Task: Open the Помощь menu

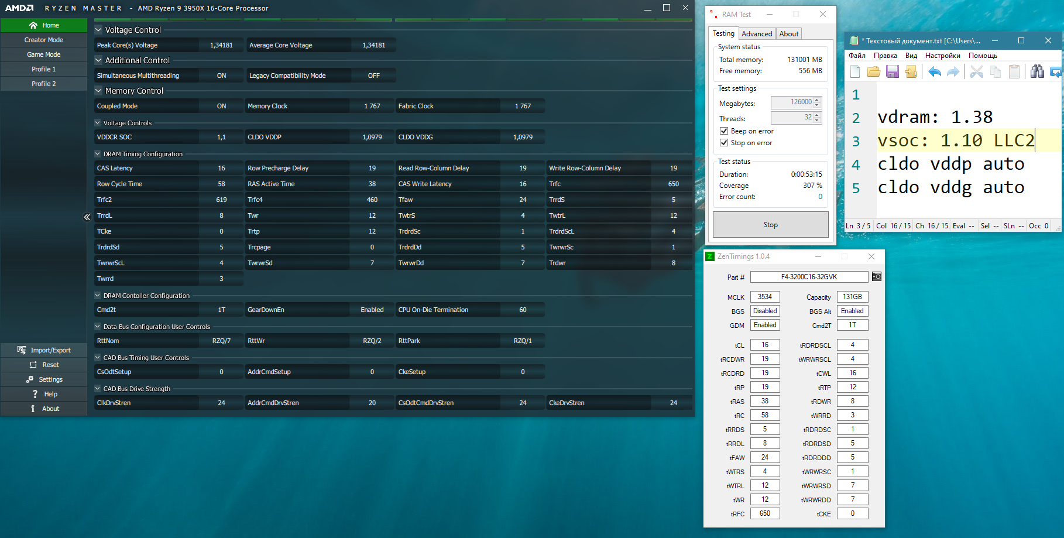Action: click(x=983, y=56)
